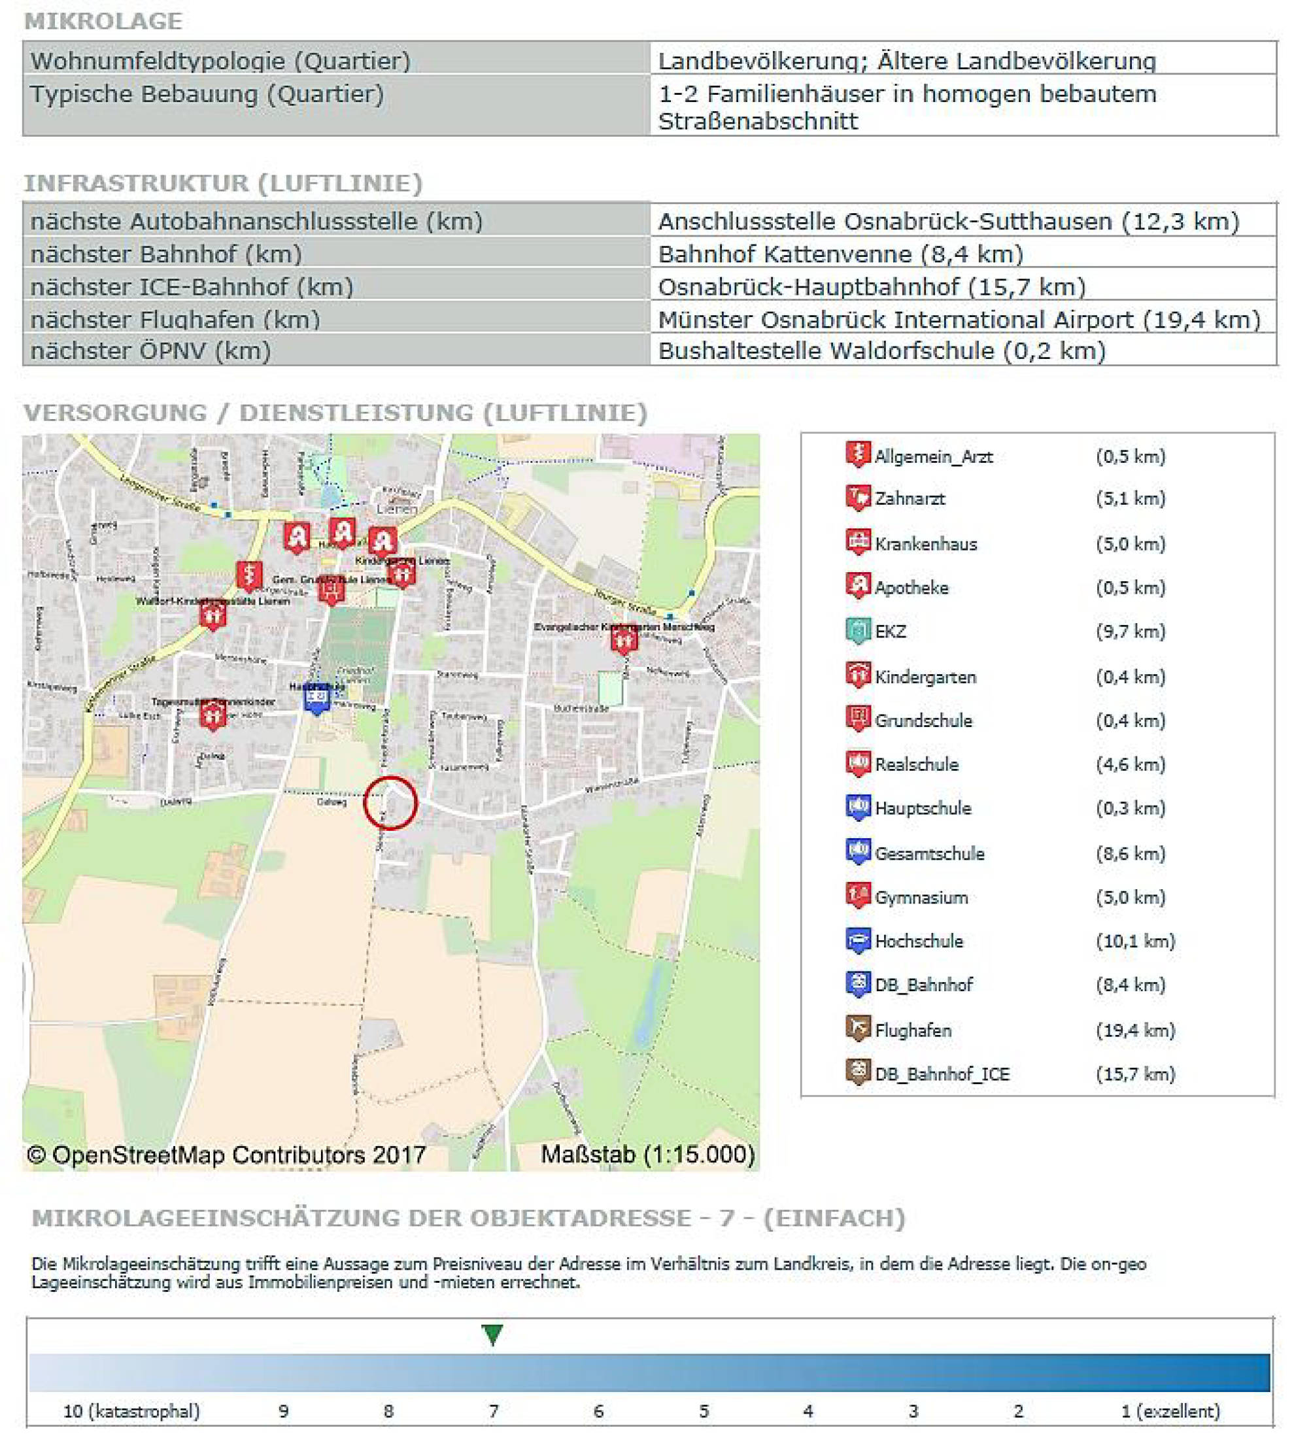
Task: Click 'Bahnhof Kattenvenne (8,4 km)' cell
Action: pyautogui.click(x=963, y=252)
